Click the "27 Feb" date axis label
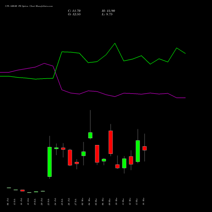Image resolution: width=212 pixels, height=212 pixels. tap(75, 201)
